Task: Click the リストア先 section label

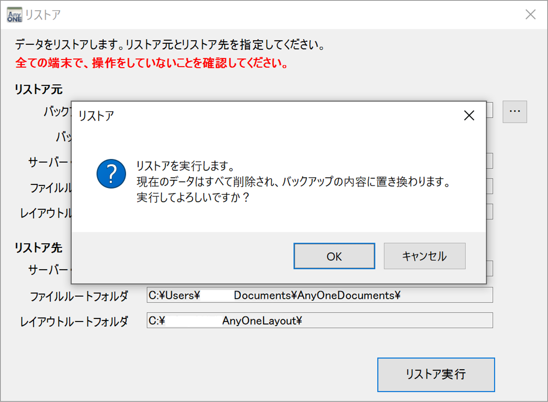Action: [x=39, y=247]
